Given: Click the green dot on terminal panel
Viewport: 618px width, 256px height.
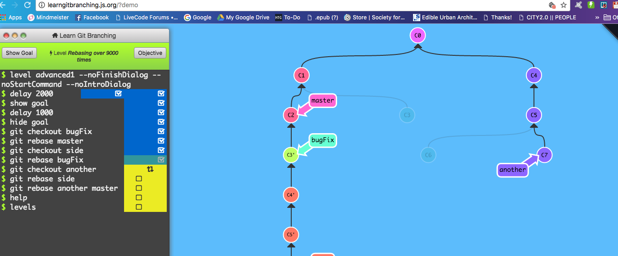Looking at the screenshot, I should point(23,36).
